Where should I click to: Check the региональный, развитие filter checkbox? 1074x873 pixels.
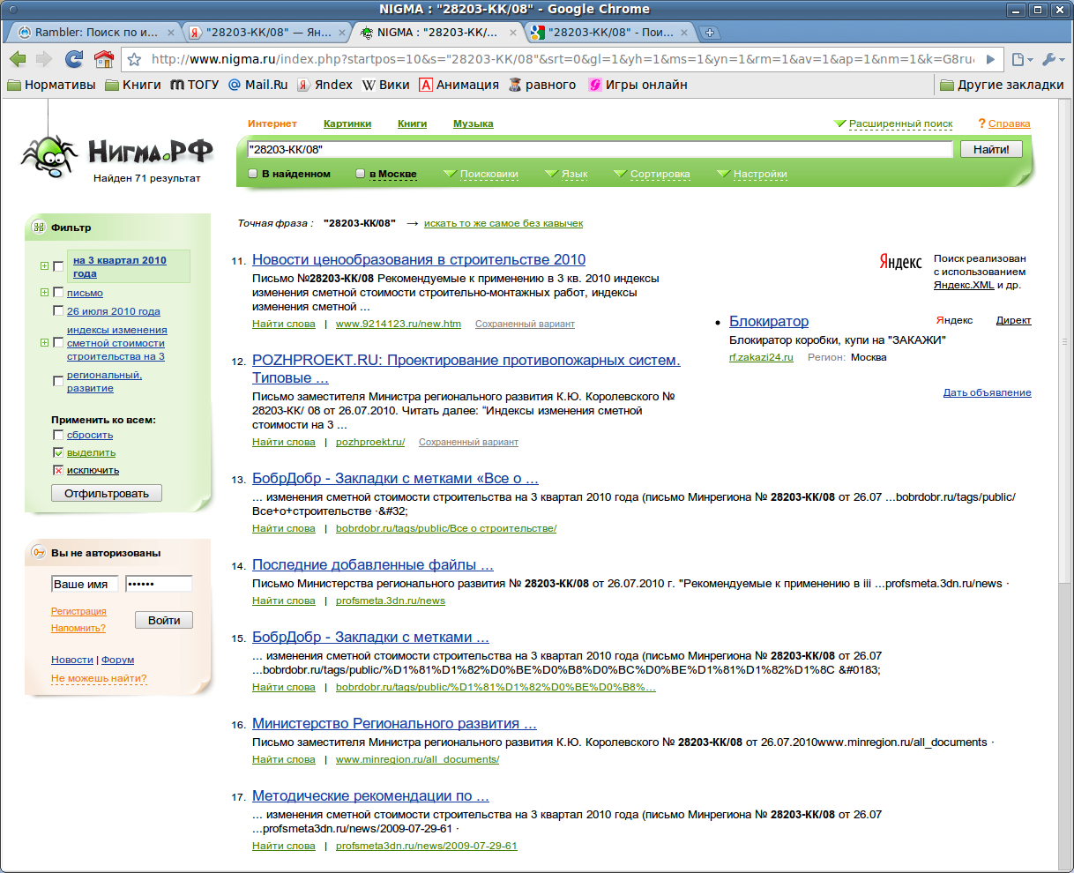58,382
